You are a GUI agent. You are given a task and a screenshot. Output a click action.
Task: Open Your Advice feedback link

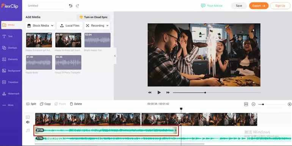coord(212,6)
